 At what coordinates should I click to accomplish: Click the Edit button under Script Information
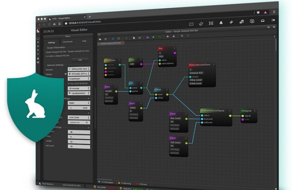point(80,60)
